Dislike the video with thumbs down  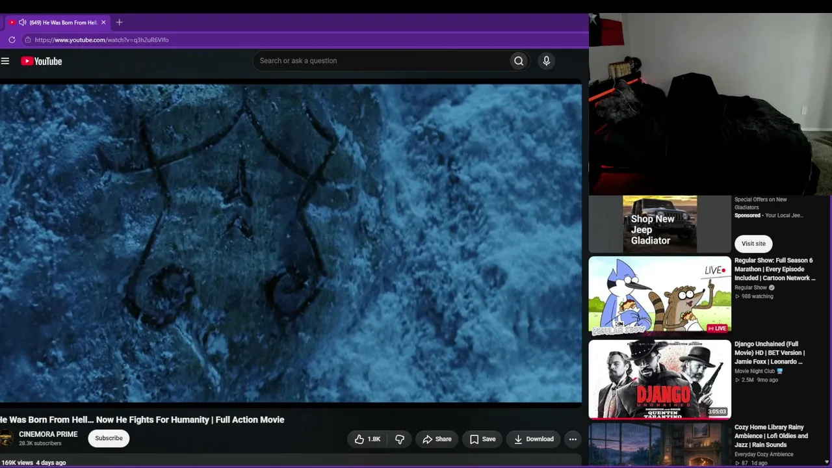[400, 439]
